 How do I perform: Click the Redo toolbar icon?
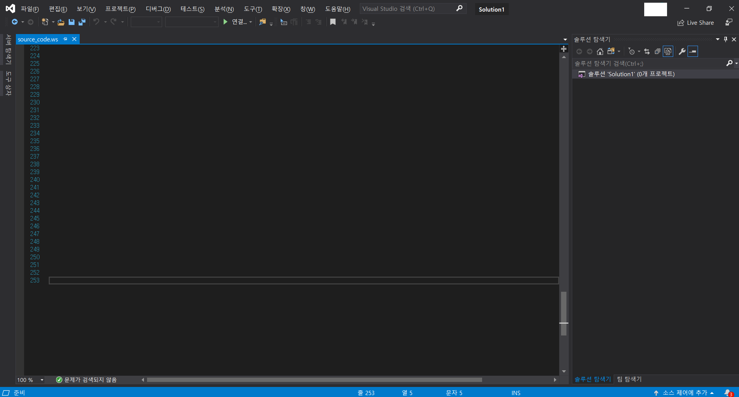(113, 22)
